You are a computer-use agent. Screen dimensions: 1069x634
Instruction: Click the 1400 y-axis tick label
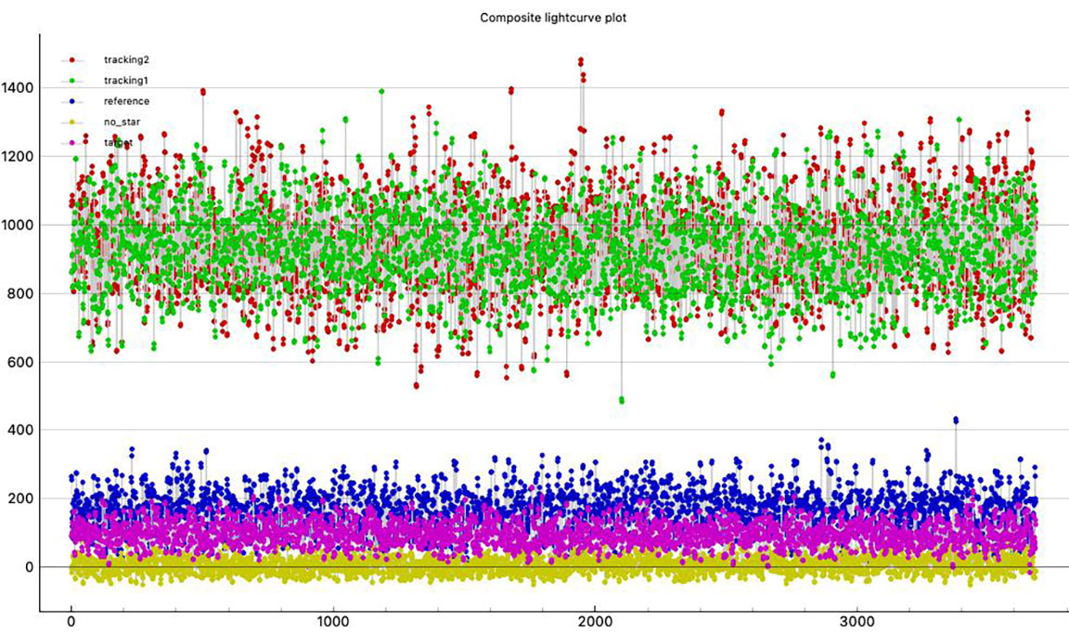coord(18,88)
